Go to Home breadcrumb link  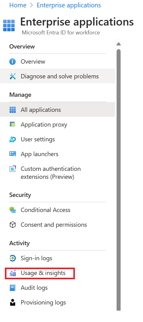tap(18, 5)
